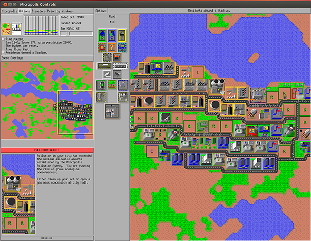
Task: Select the Commercial zone tool
Action: 112,35
